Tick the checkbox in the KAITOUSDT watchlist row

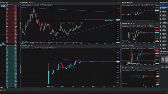point(161,7)
